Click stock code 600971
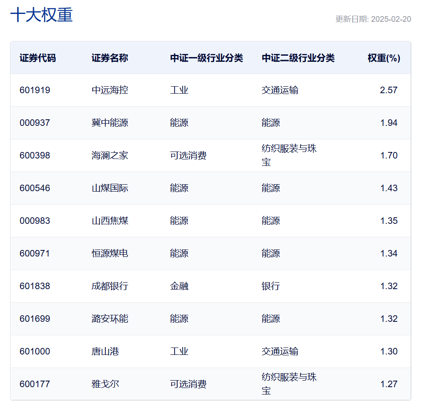Image resolution: width=421 pixels, height=415 pixels. pos(35,253)
